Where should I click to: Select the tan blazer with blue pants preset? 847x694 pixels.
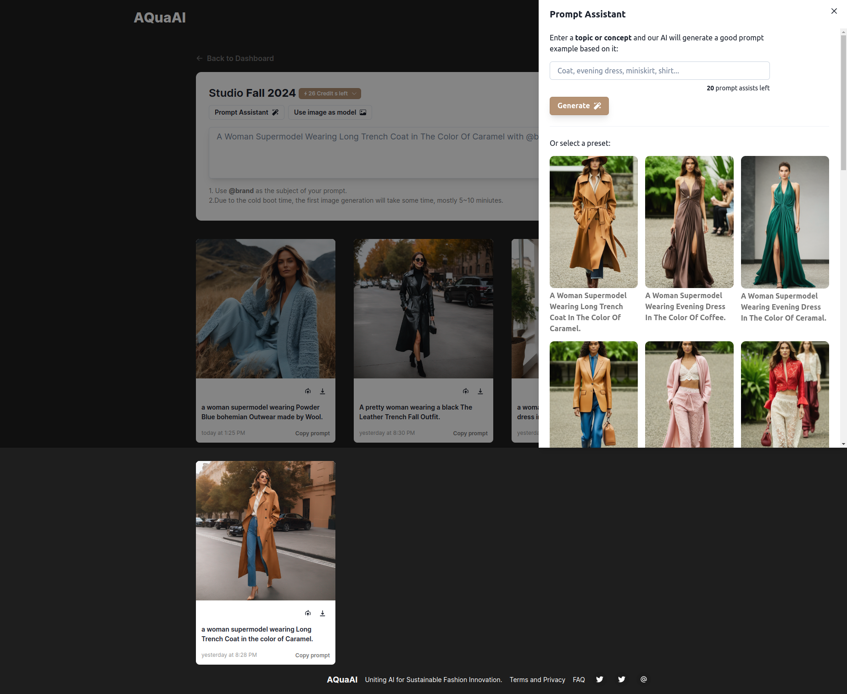pos(594,394)
